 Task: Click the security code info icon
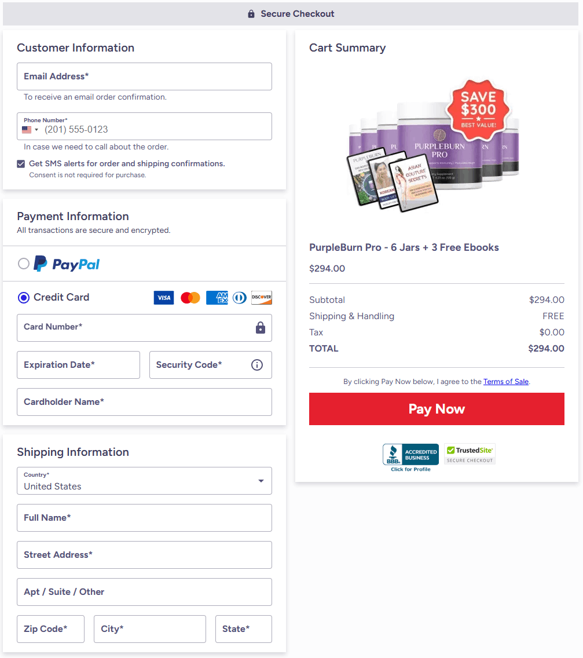(257, 365)
